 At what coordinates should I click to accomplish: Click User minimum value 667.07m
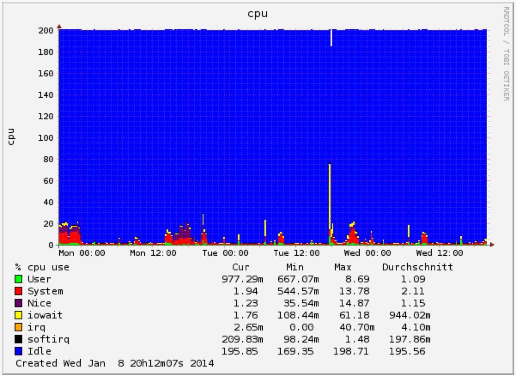point(297,279)
